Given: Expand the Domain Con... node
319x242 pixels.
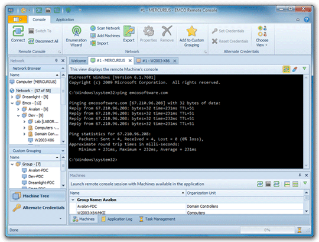Looking at the screenshot, I should (24, 134).
